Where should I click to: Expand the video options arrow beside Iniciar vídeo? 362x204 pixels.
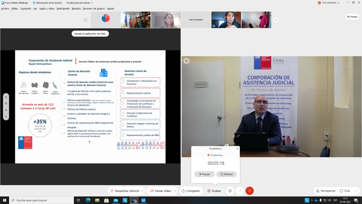pos(175,191)
